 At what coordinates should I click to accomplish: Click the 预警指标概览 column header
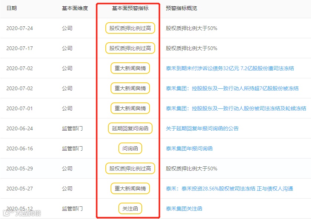pos(181,8)
